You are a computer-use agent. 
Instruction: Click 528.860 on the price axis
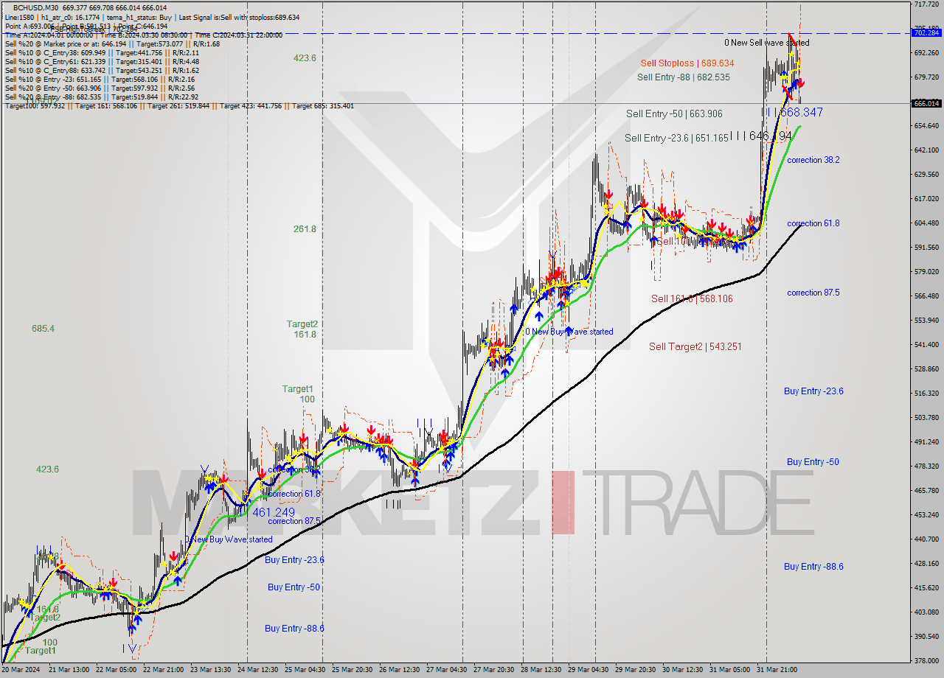926,369
